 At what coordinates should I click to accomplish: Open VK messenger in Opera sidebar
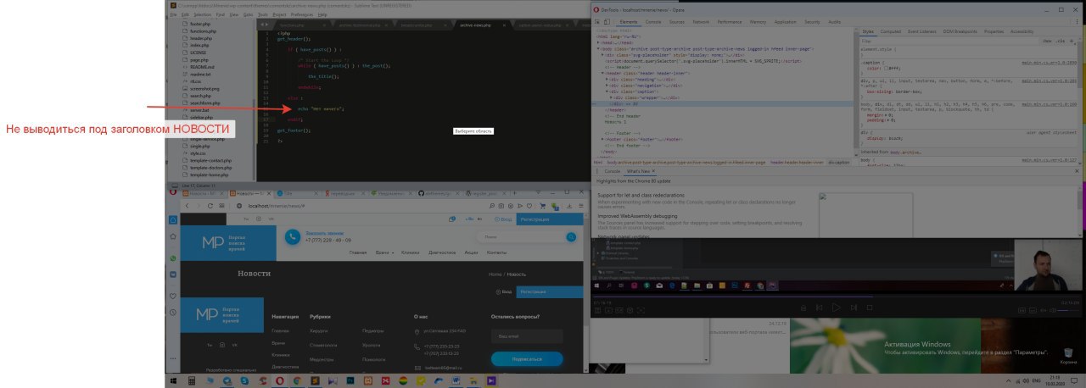click(x=173, y=274)
